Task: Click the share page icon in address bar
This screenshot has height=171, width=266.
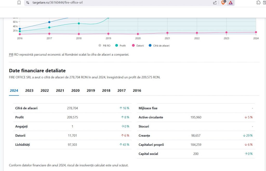Action: click(215, 3)
